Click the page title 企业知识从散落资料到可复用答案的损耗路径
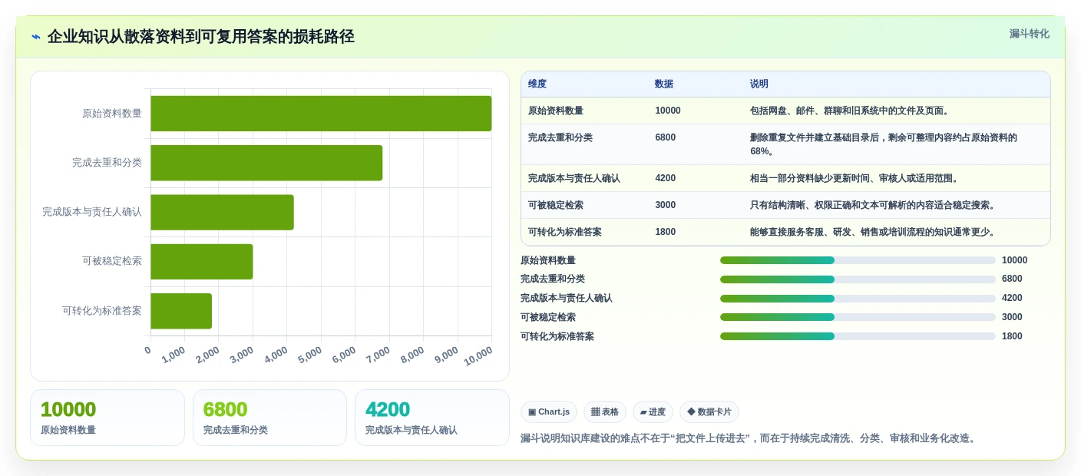The height and width of the screenshot is (476, 1081). pos(201,37)
